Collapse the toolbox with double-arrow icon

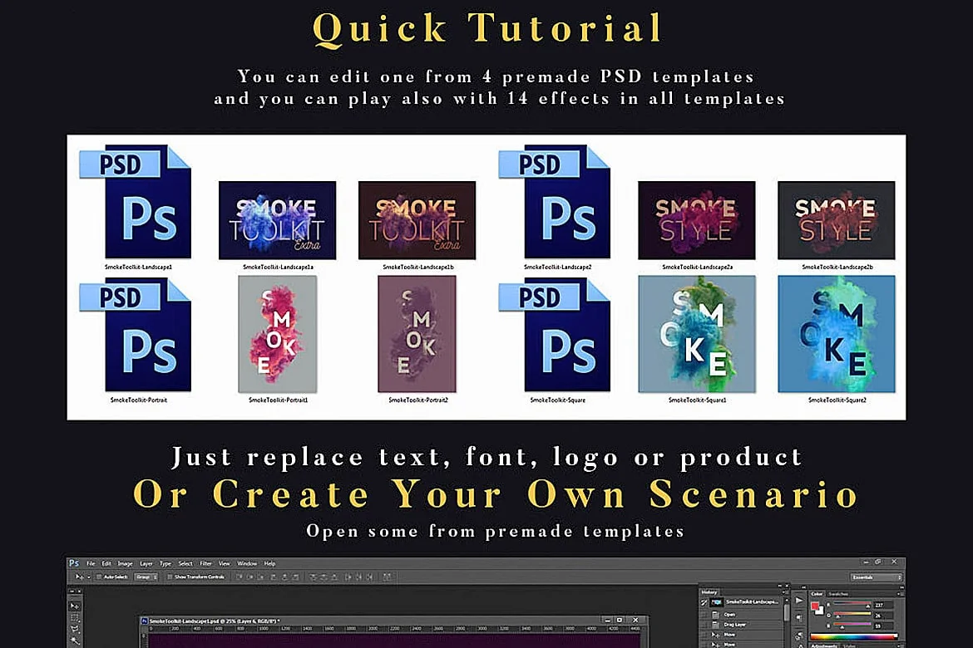(72, 591)
